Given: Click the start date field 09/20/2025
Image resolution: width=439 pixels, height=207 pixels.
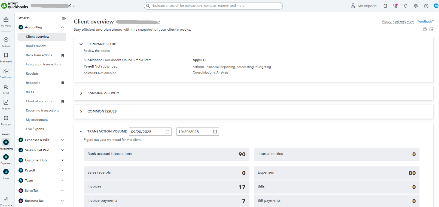Looking at the screenshot, I should (x=150, y=132).
